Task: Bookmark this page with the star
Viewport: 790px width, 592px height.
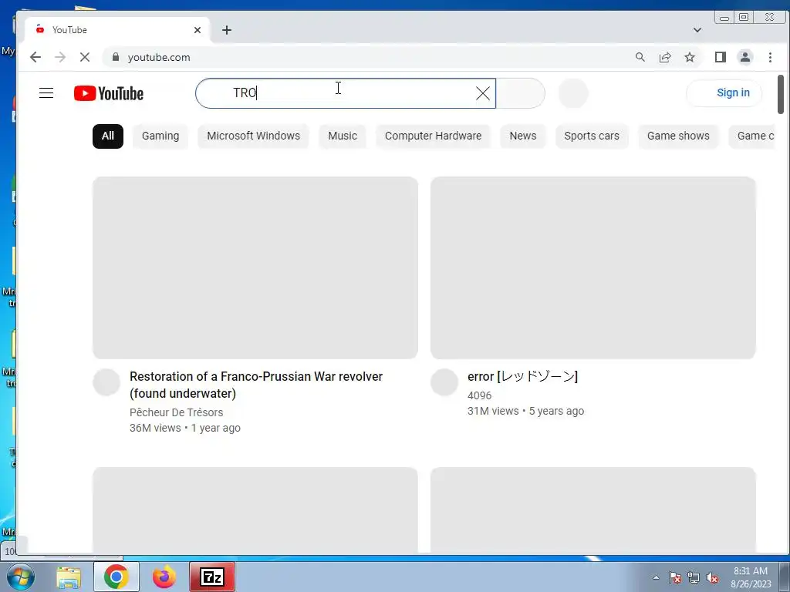Action: [690, 57]
